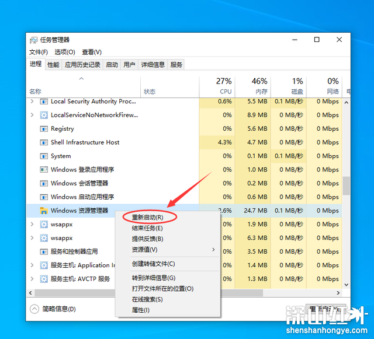This screenshot has width=374, height=339.
Task: Expand the wsappx row using 6.3 MB memory
Action: coord(32,237)
